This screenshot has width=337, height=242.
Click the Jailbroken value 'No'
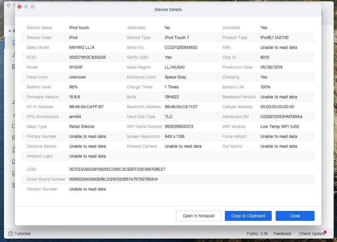167,28
